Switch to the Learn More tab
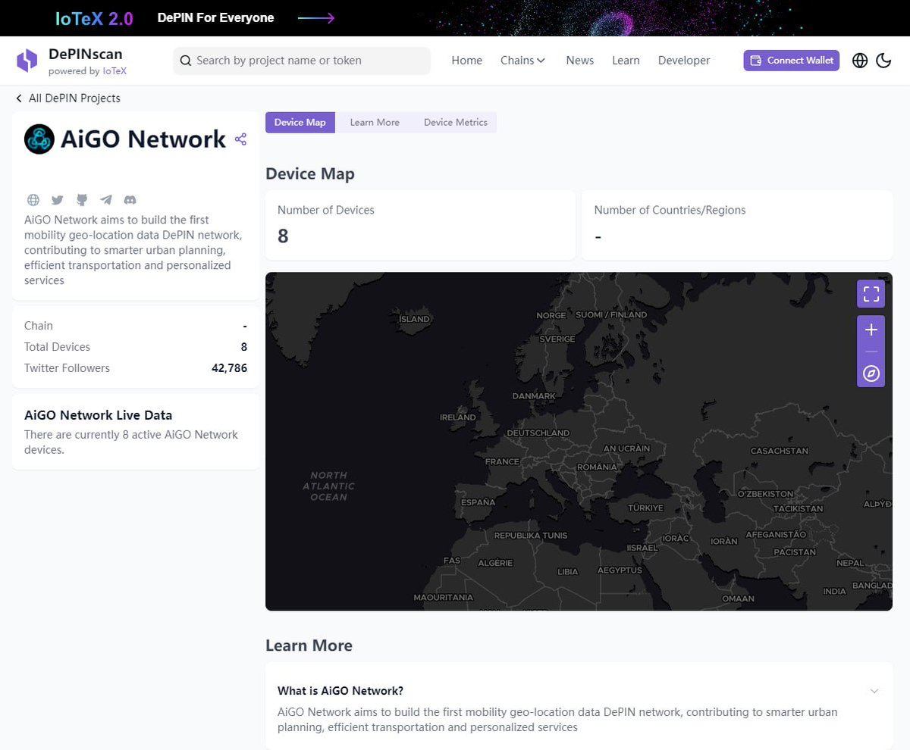The height and width of the screenshot is (750, 910). (375, 123)
